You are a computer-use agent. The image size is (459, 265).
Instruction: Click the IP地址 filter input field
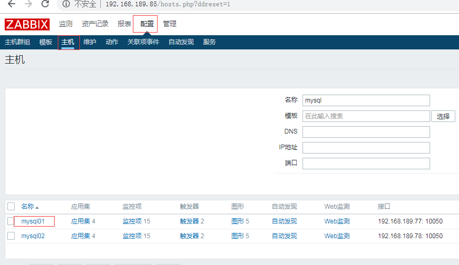coord(366,148)
